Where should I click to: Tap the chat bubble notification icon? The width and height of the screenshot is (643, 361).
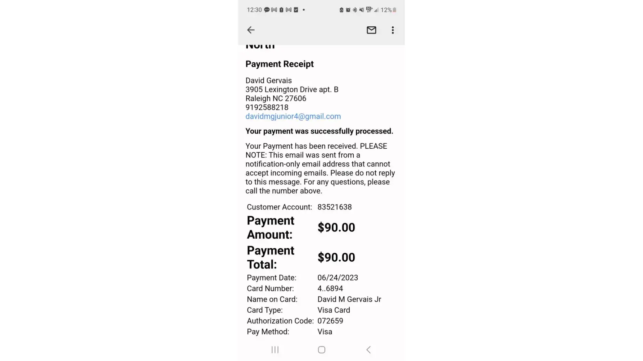pos(267,10)
